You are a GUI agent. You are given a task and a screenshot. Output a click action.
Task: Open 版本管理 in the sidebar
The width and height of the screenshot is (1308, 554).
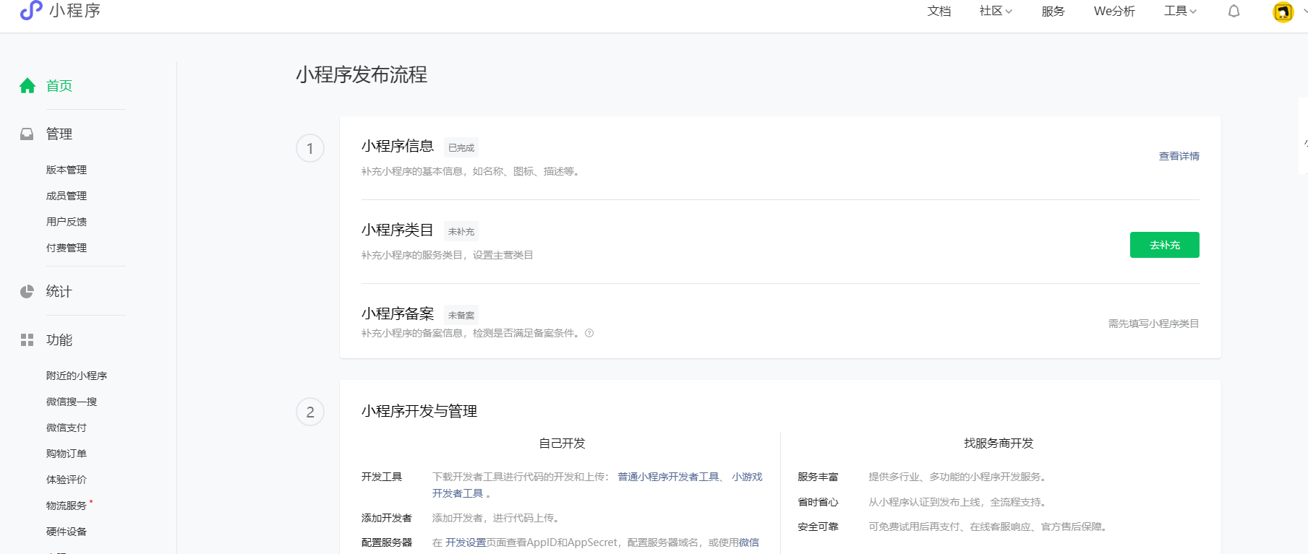67,170
